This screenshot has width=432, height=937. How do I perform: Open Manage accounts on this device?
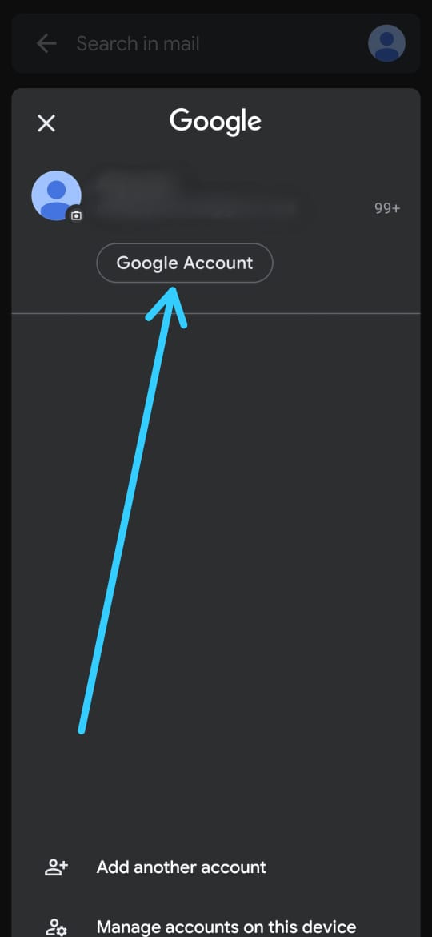(x=226, y=927)
